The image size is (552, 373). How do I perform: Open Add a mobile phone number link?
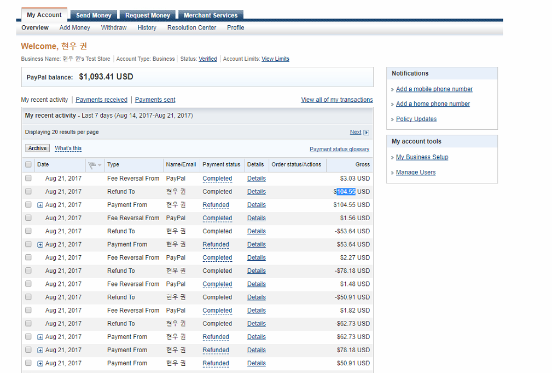pyautogui.click(x=434, y=89)
